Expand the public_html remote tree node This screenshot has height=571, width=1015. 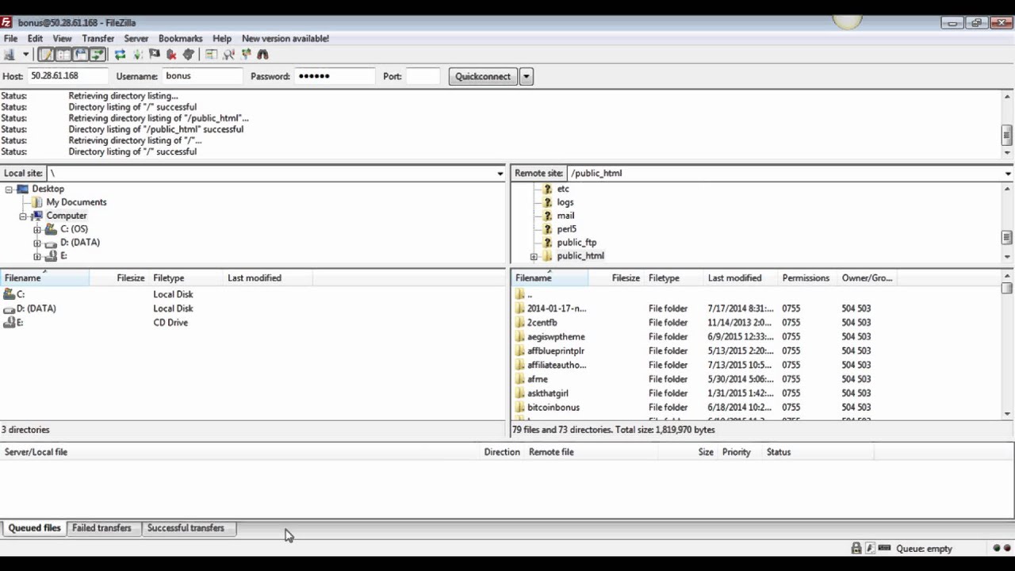tap(534, 256)
